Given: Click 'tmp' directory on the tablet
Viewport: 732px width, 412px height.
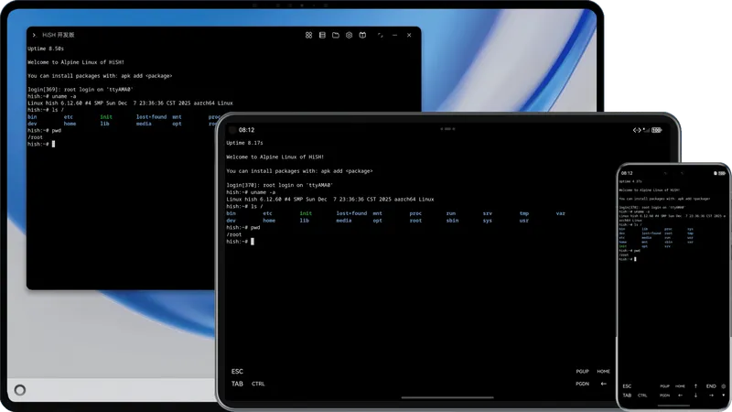Looking at the screenshot, I should [524, 213].
